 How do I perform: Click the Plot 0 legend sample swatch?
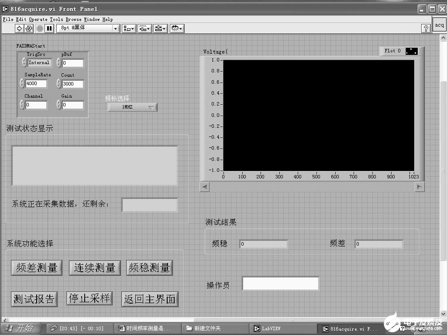(x=412, y=51)
